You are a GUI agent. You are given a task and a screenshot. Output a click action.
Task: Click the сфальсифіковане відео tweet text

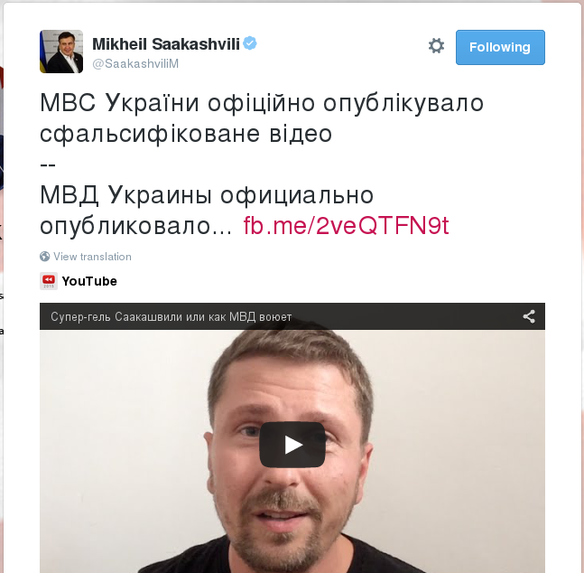click(x=186, y=134)
